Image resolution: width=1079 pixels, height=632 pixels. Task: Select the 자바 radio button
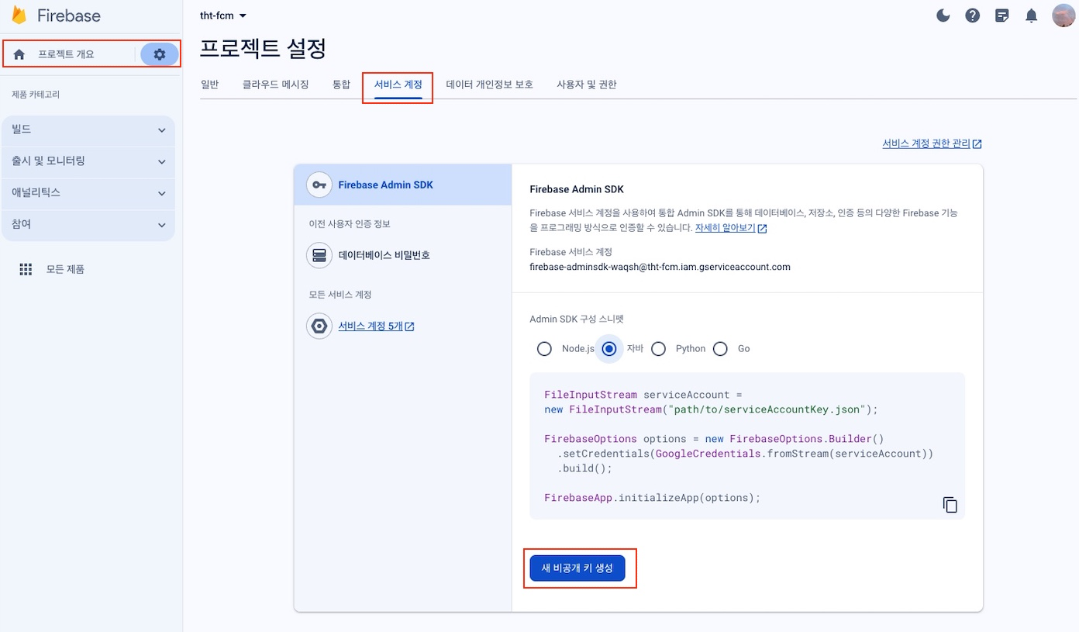609,349
